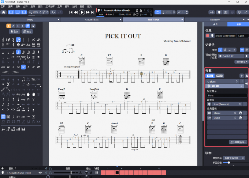
Task: Switch to RSE sound mode
Action: coord(210,76)
